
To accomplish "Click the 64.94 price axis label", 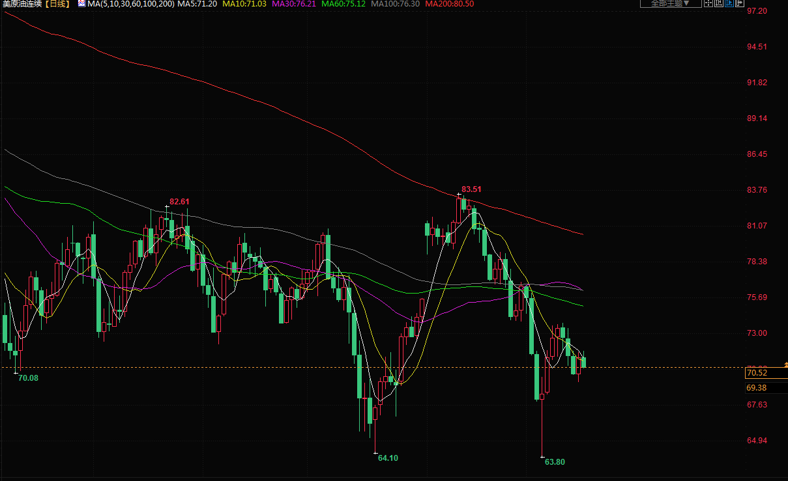I will tap(757, 441).
